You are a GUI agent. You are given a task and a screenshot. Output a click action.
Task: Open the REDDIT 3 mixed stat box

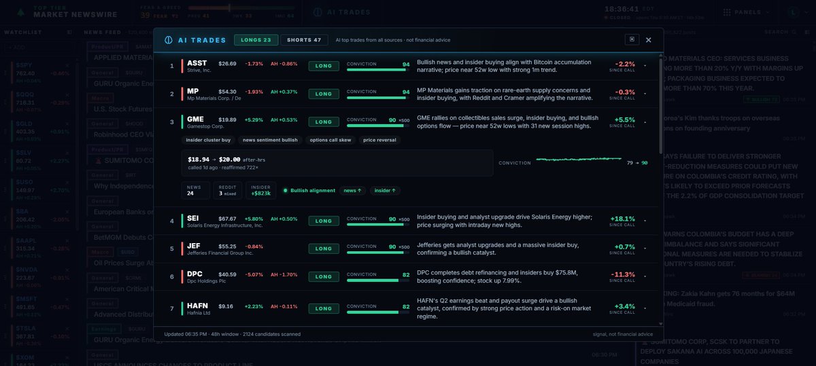[228, 190]
